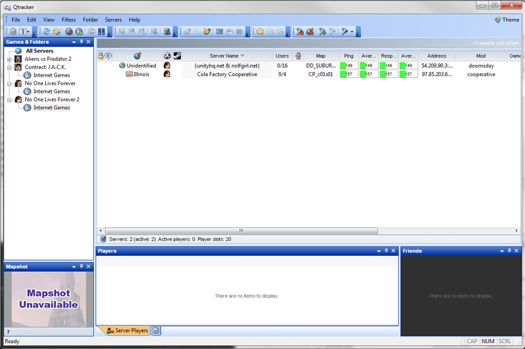Image resolution: width=525 pixels, height=349 pixels.
Task: Click the funnel filter icon with red mark
Action: click(300, 31)
